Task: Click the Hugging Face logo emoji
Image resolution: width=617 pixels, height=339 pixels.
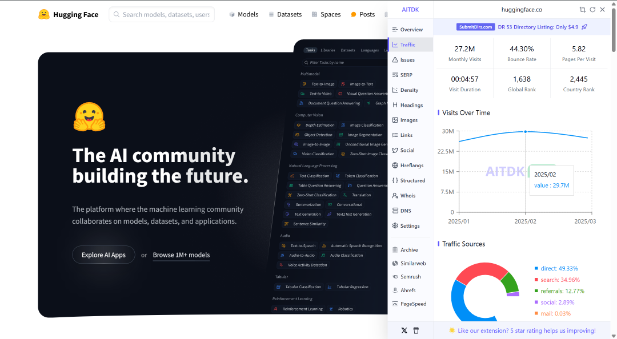Action: [43, 14]
